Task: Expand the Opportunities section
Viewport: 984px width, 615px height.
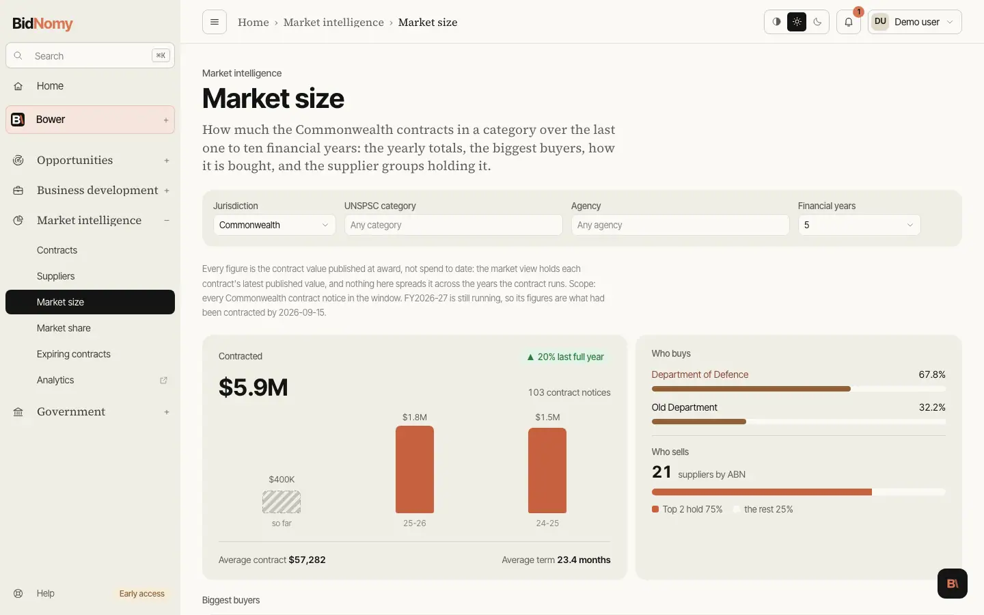Action: pos(167,161)
